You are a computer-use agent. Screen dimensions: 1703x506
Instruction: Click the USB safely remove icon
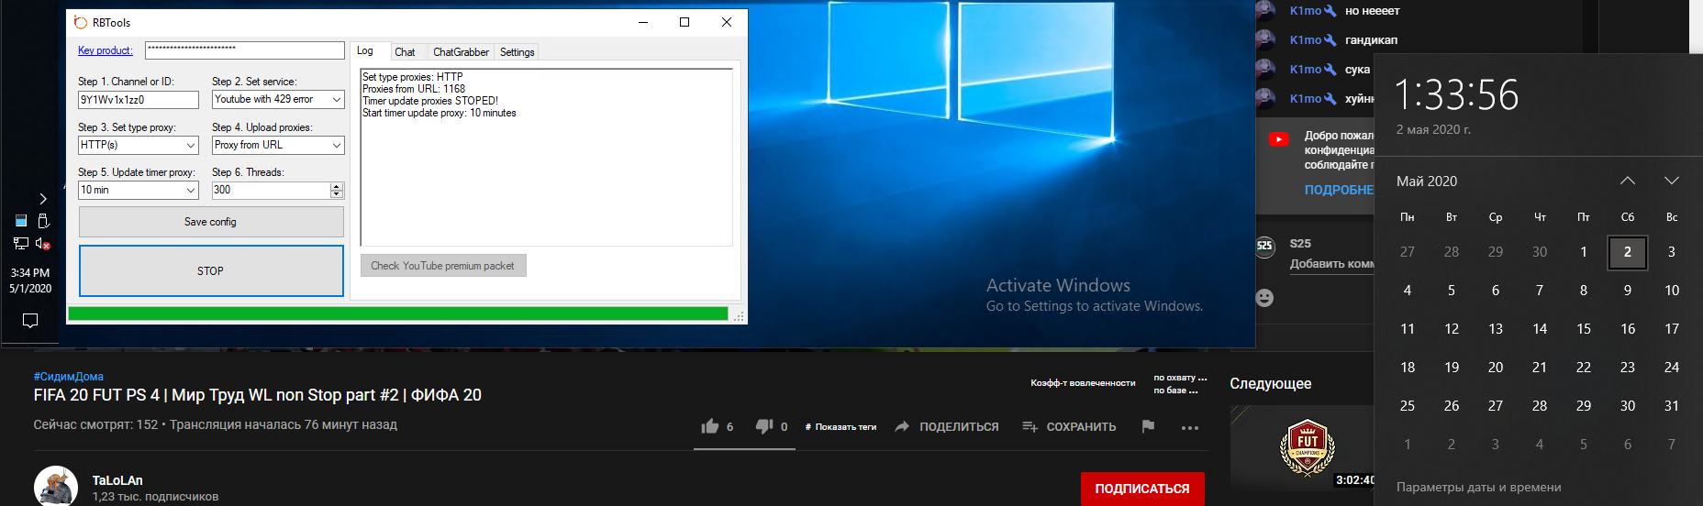[43, 221]
